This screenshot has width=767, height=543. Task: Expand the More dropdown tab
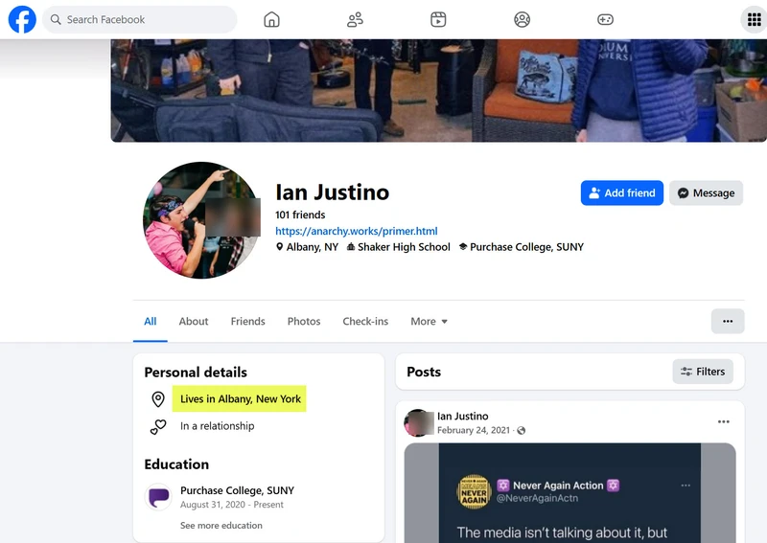point(429,321)
